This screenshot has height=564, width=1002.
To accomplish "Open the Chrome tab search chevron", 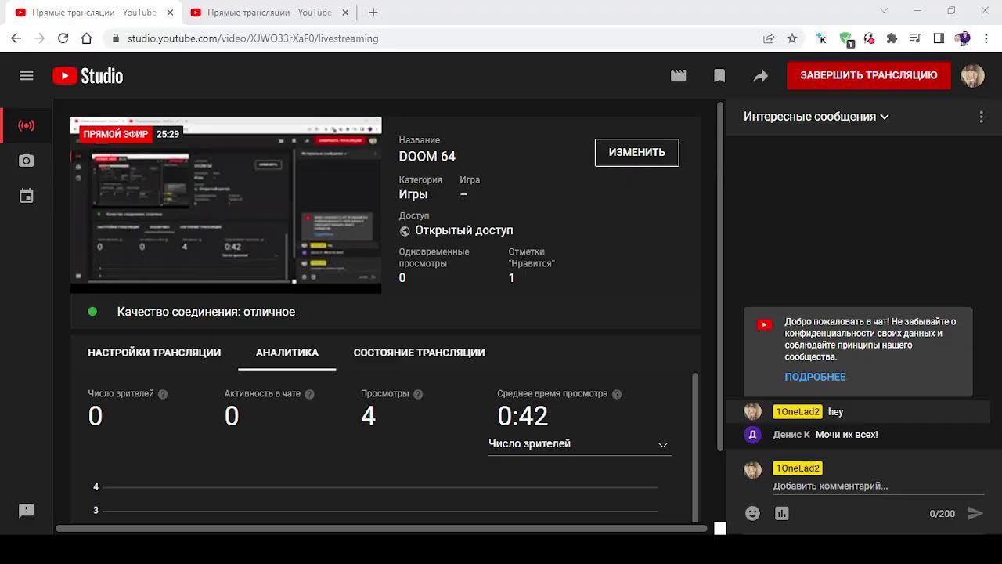I will (x=884, y=11).
